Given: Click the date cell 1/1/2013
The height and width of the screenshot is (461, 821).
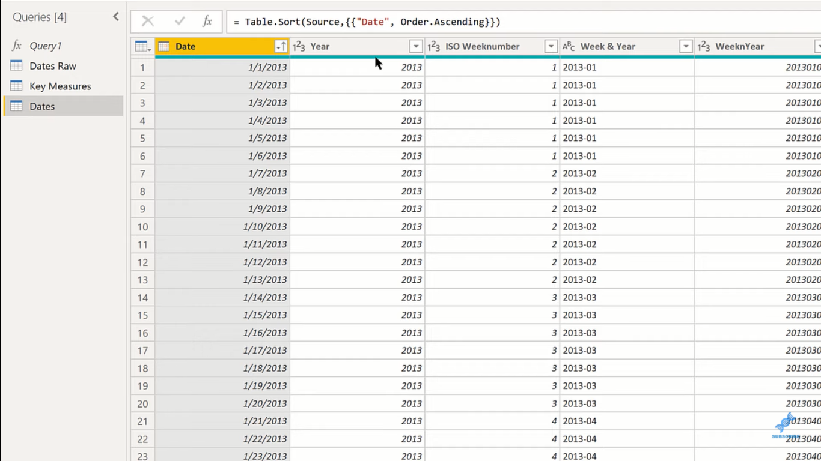Looking at the screenshot, I should click(222, 67).
